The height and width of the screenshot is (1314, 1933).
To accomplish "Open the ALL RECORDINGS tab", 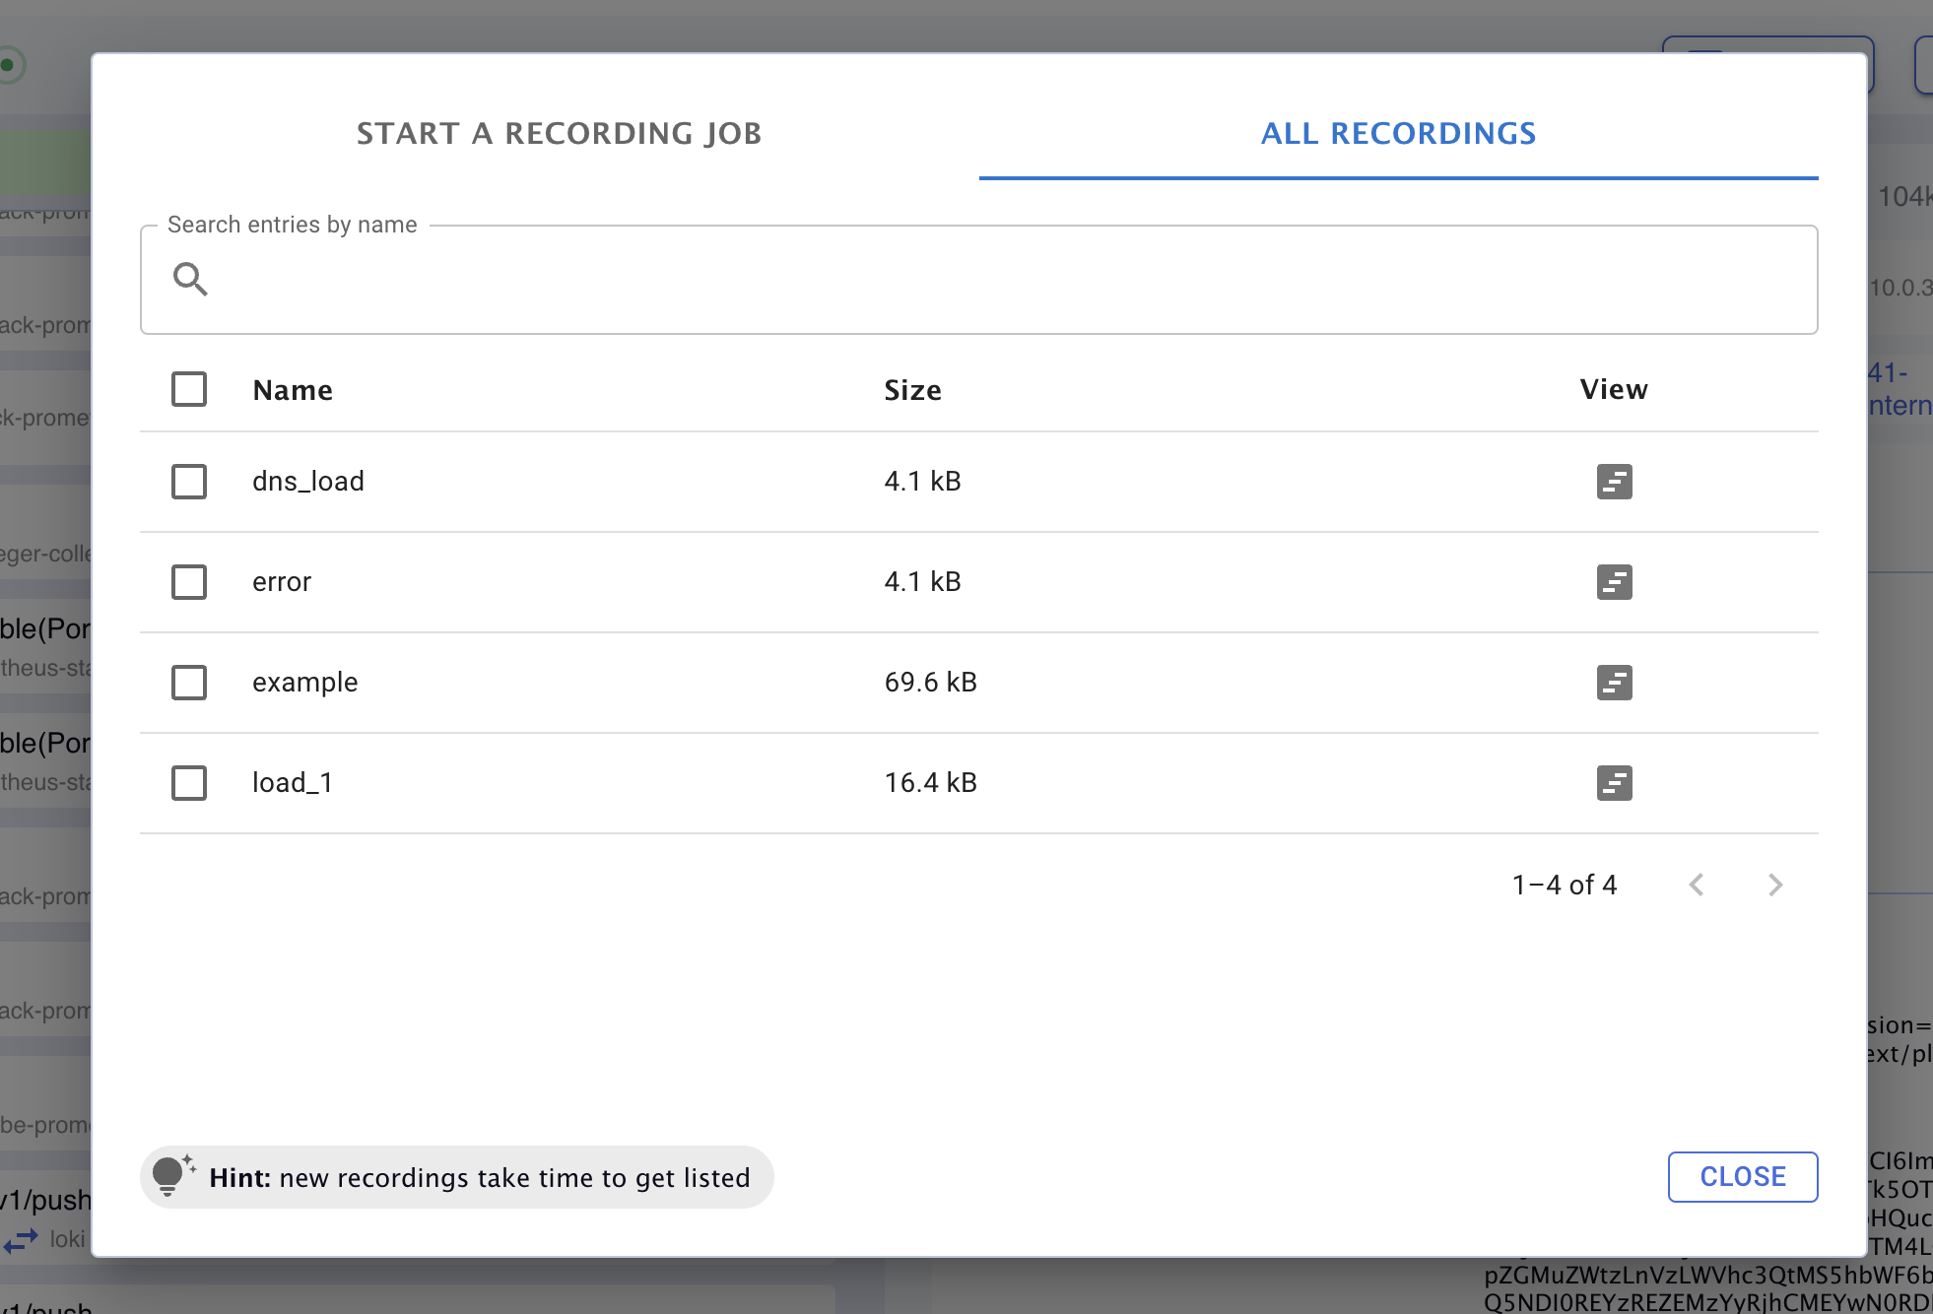I will [1398, 134].
